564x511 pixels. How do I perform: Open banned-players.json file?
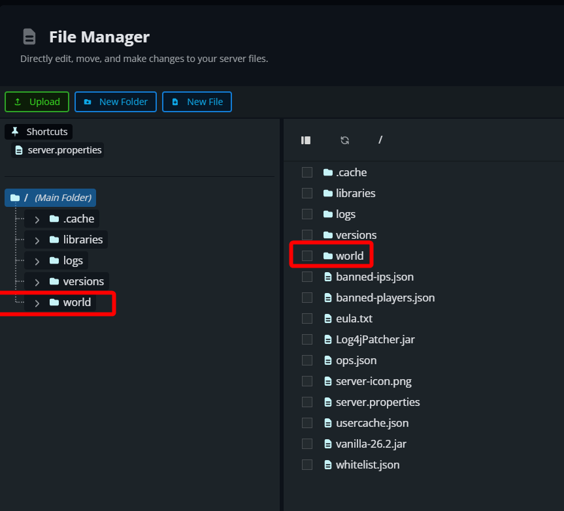[385, 298]
